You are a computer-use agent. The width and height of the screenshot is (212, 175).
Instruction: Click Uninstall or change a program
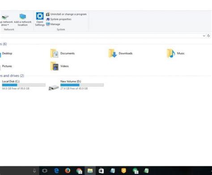click(x=66, y=14)
